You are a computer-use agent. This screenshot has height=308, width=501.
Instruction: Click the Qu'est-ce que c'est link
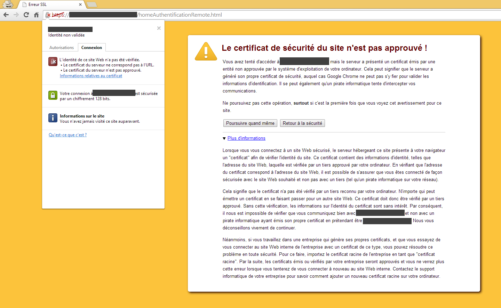tap(67, 135)
